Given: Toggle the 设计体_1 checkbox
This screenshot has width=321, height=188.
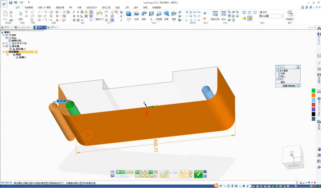Looking at the screenshot, I should (x=11, y=49).
